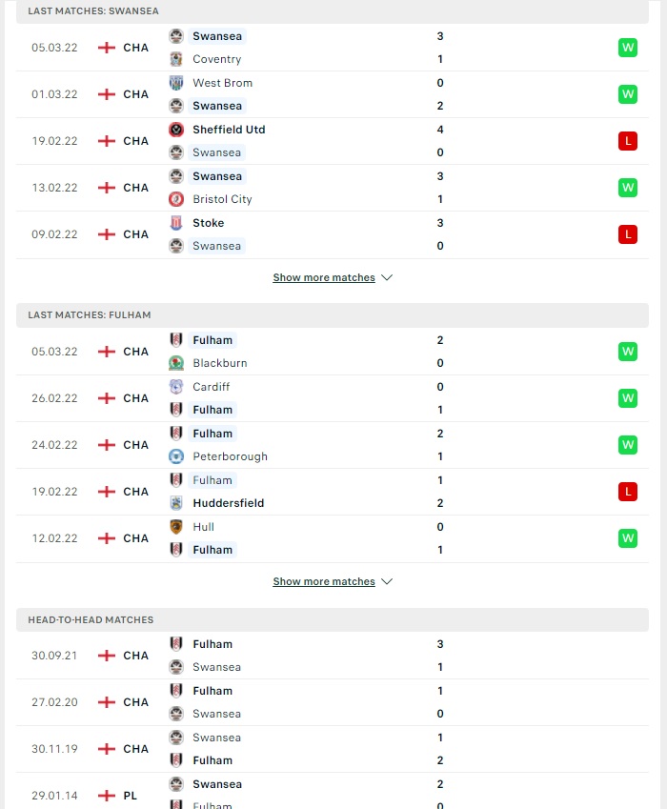Open the Stoke vs Swansea 09.02.22 match
667x809 pixels.
(x=333, y=234)
